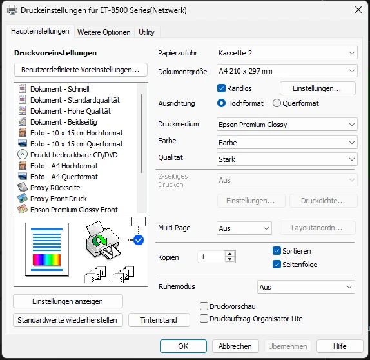
Task: Increase Kopien with the up arrow
Action: 230,254
